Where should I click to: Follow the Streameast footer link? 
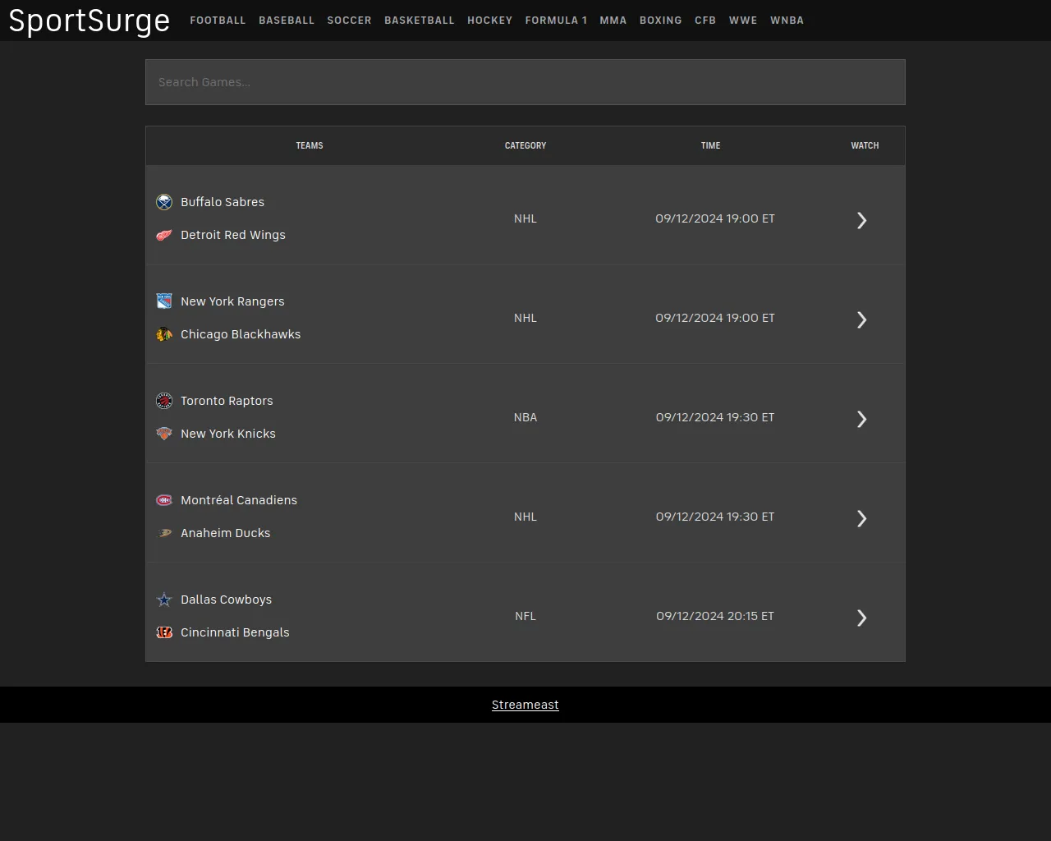click(x=525, y=705)
